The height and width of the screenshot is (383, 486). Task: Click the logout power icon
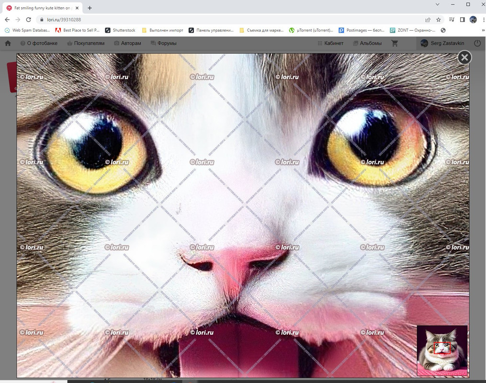[477, 44]
